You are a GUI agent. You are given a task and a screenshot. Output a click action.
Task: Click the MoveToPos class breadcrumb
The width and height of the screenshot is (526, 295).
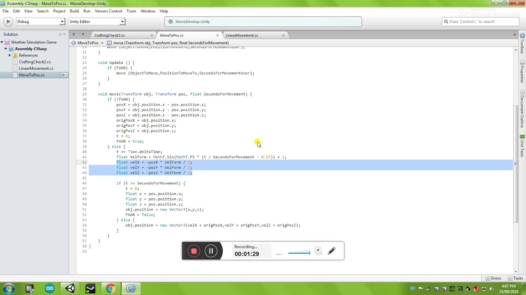tap(85, 43)
